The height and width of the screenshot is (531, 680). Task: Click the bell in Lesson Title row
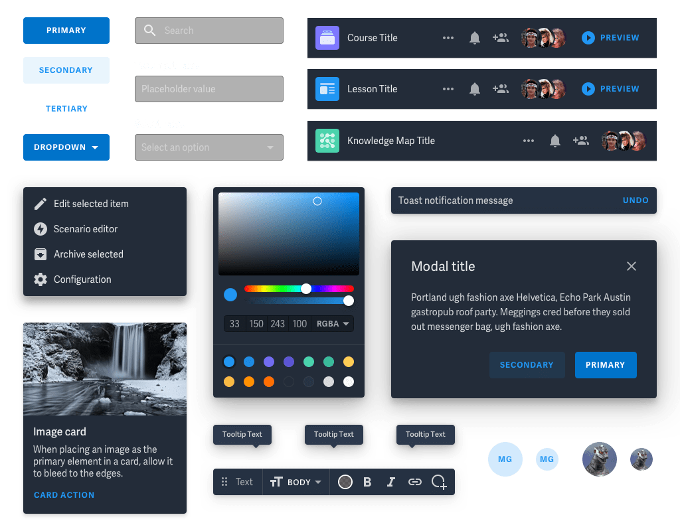pyautogui.click(x=474, y=89)
